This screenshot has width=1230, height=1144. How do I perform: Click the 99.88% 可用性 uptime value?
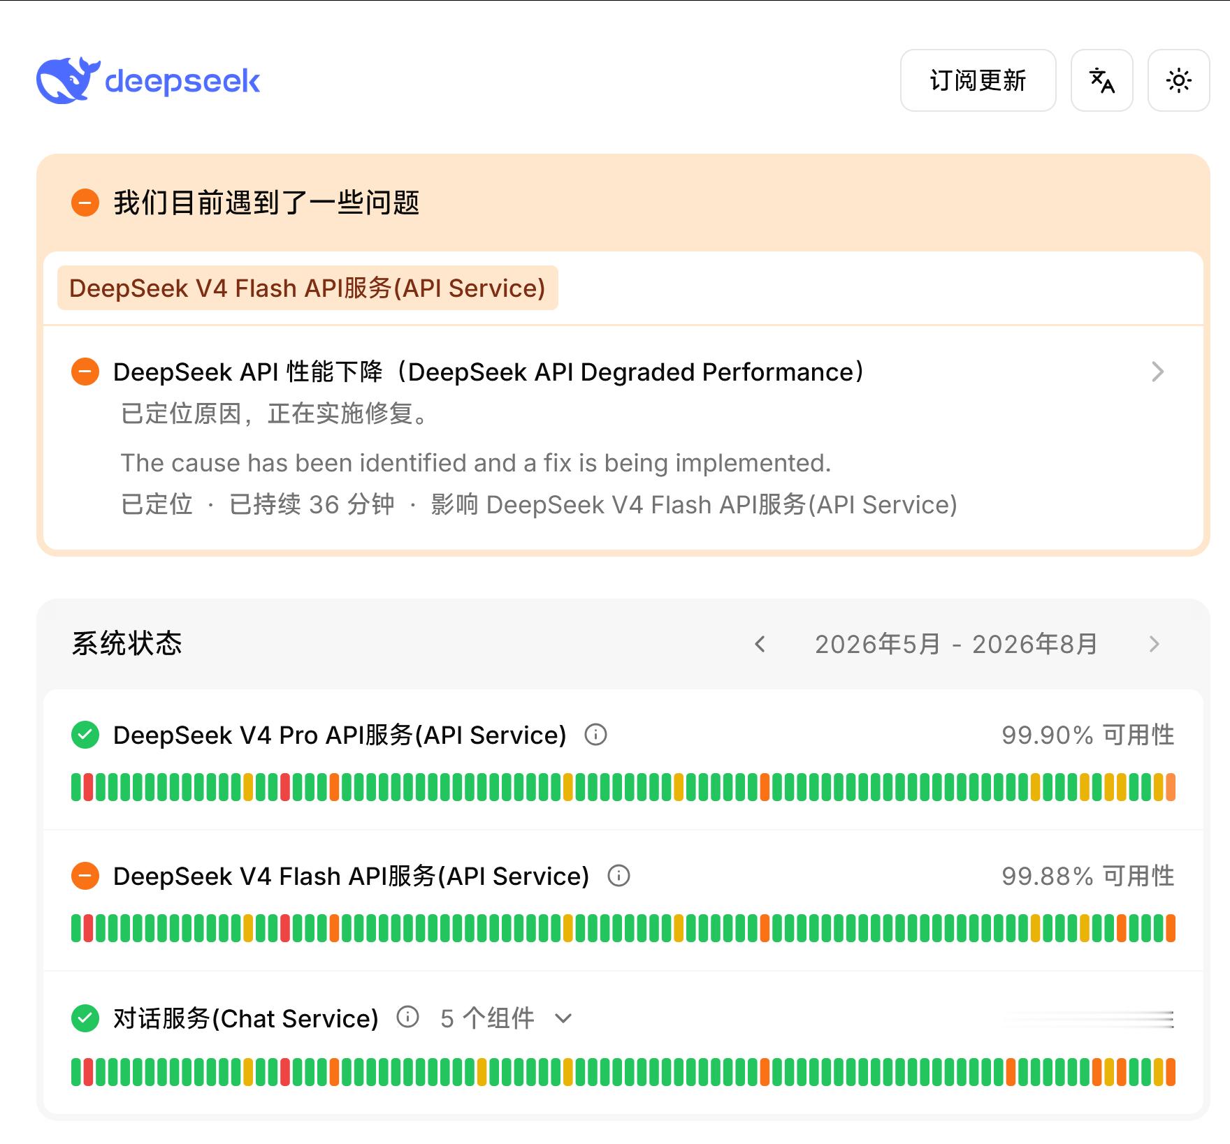(x=1087, y=876)
